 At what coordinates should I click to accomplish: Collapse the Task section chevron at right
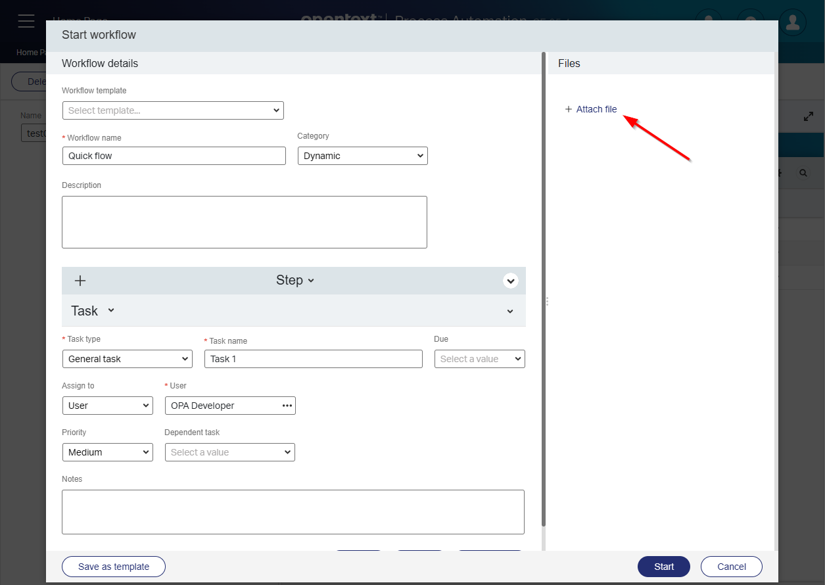pos(510,312)
